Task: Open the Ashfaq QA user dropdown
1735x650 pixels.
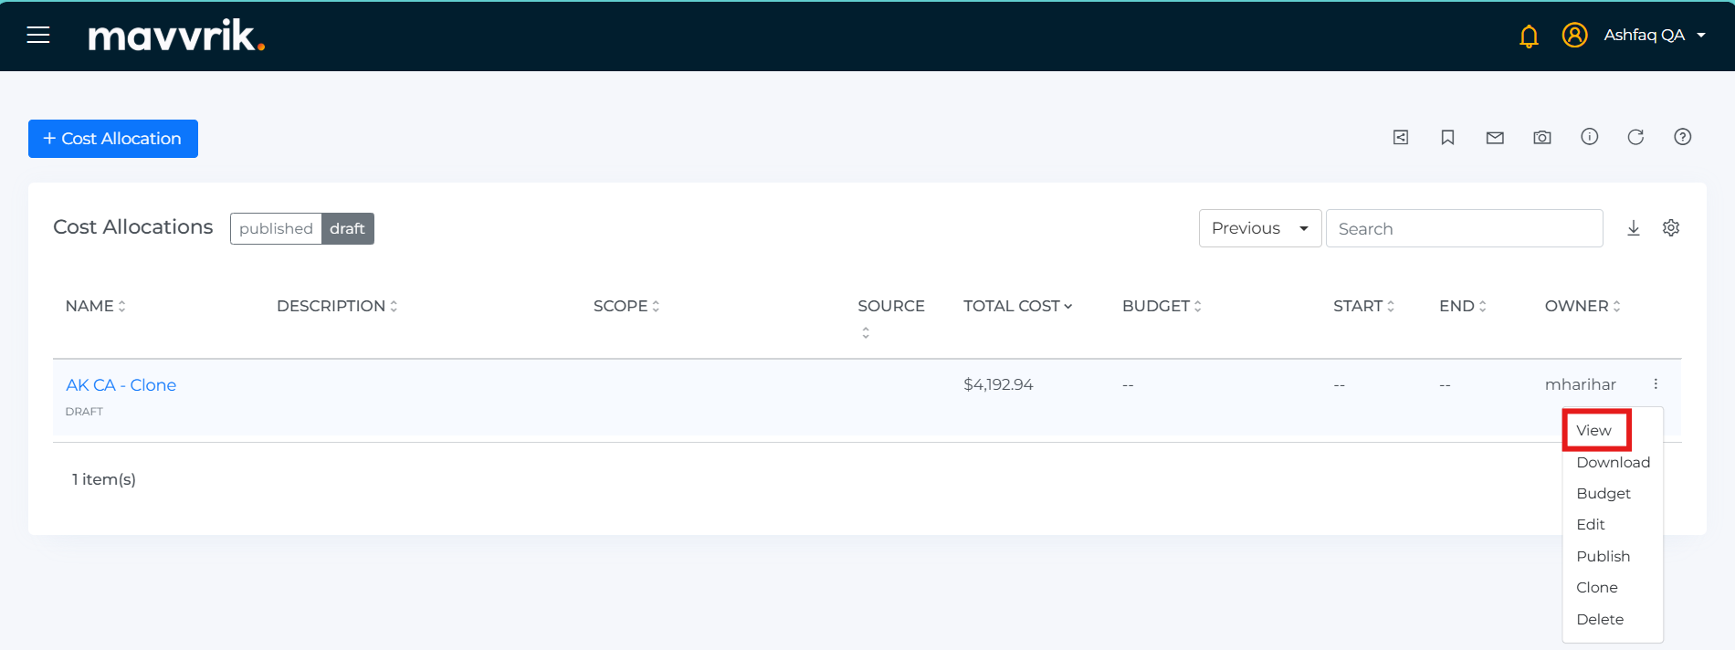Action: tap(1654, 36)
